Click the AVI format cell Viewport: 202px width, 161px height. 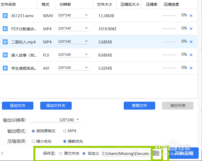click(x=46, y=68)
